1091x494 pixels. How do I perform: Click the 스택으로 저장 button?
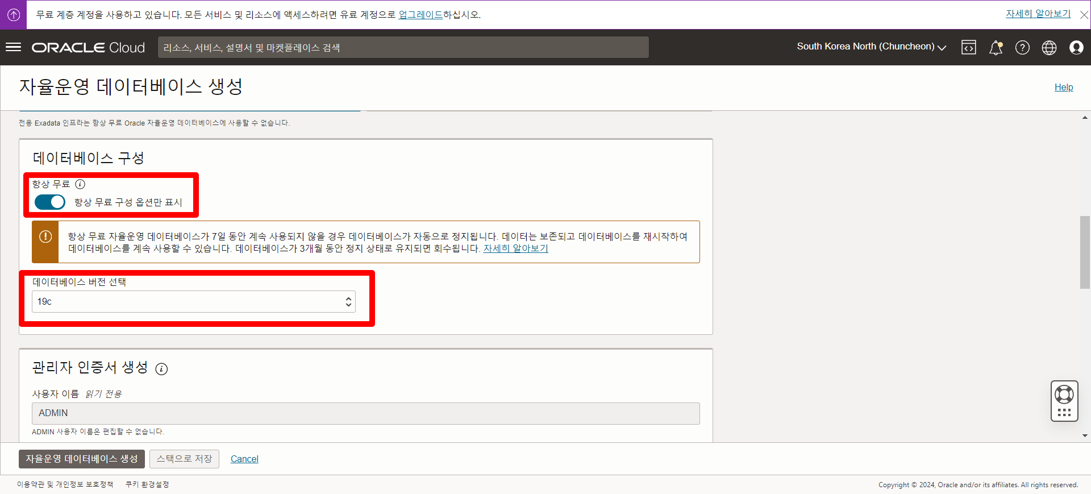[185, 459]
